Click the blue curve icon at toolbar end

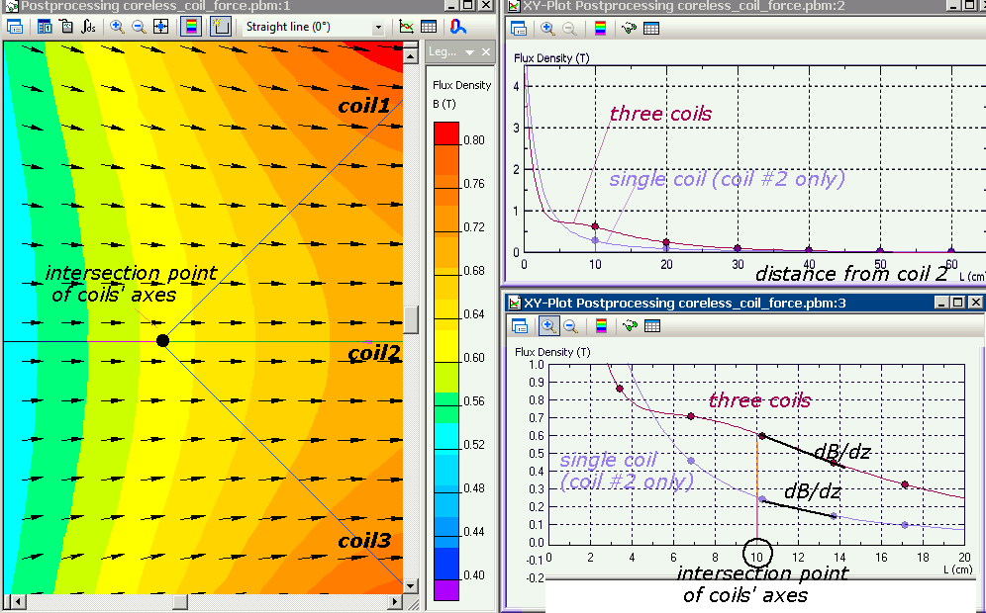458,27
